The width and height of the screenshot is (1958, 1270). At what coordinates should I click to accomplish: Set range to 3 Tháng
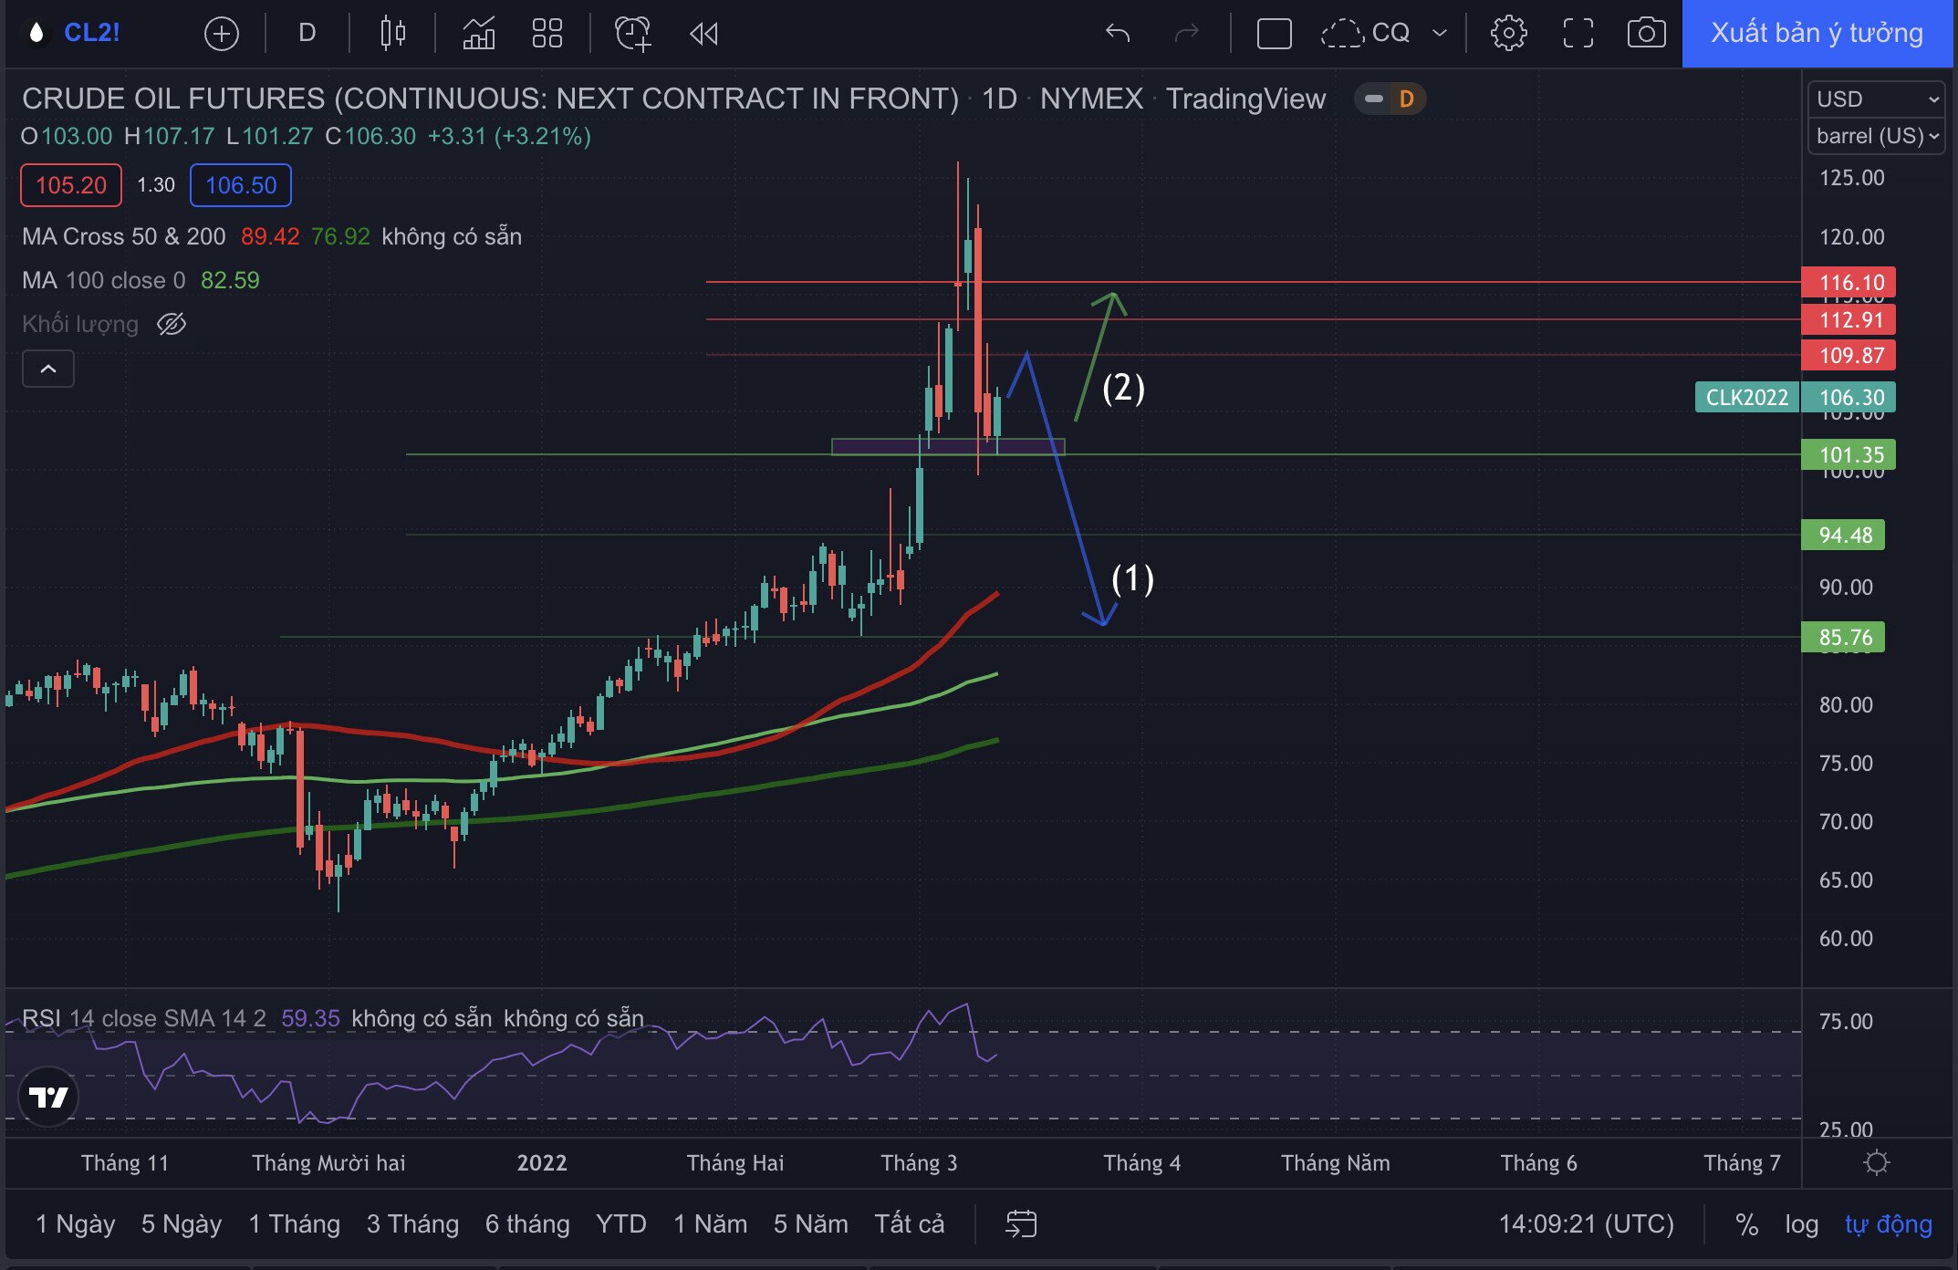(x=412, y=1223)
